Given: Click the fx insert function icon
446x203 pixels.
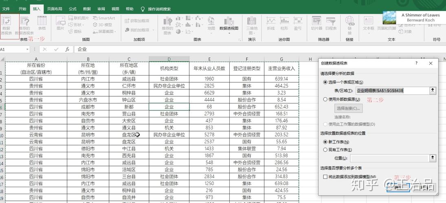Looking at the screenshot, I should tap(67, 50).
